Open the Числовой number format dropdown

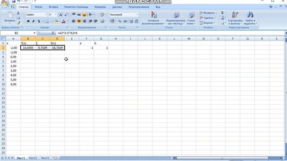click(x=137, y=15)
